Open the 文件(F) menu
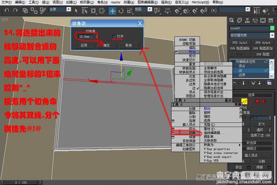This screenshot has width=277, height=185. click(x=6, y=2)
